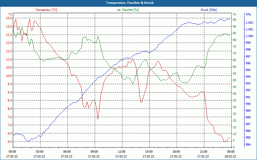257x160 pixels.
Task: Click the blue "992" pressure axis value
Action: 248,90
